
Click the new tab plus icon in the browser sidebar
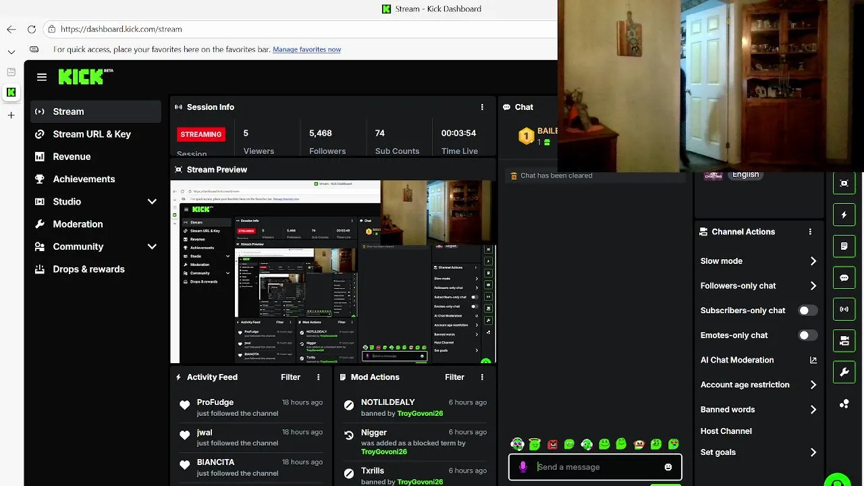pyautogui.click(x=11, y=115)
